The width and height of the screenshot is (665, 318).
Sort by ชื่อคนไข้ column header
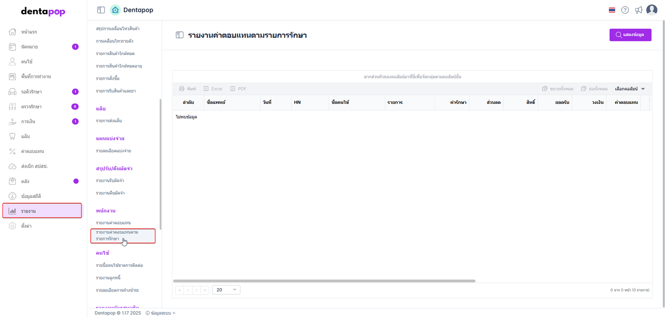coord(356,103)
